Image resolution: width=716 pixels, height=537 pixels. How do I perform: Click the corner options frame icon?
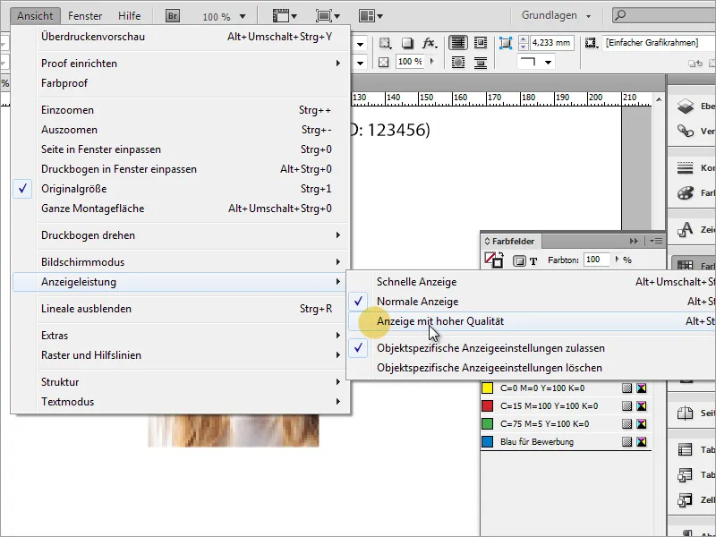(x=506, y=43)
